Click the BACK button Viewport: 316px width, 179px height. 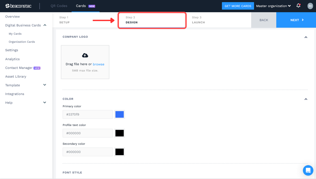[x=264, y=20]
